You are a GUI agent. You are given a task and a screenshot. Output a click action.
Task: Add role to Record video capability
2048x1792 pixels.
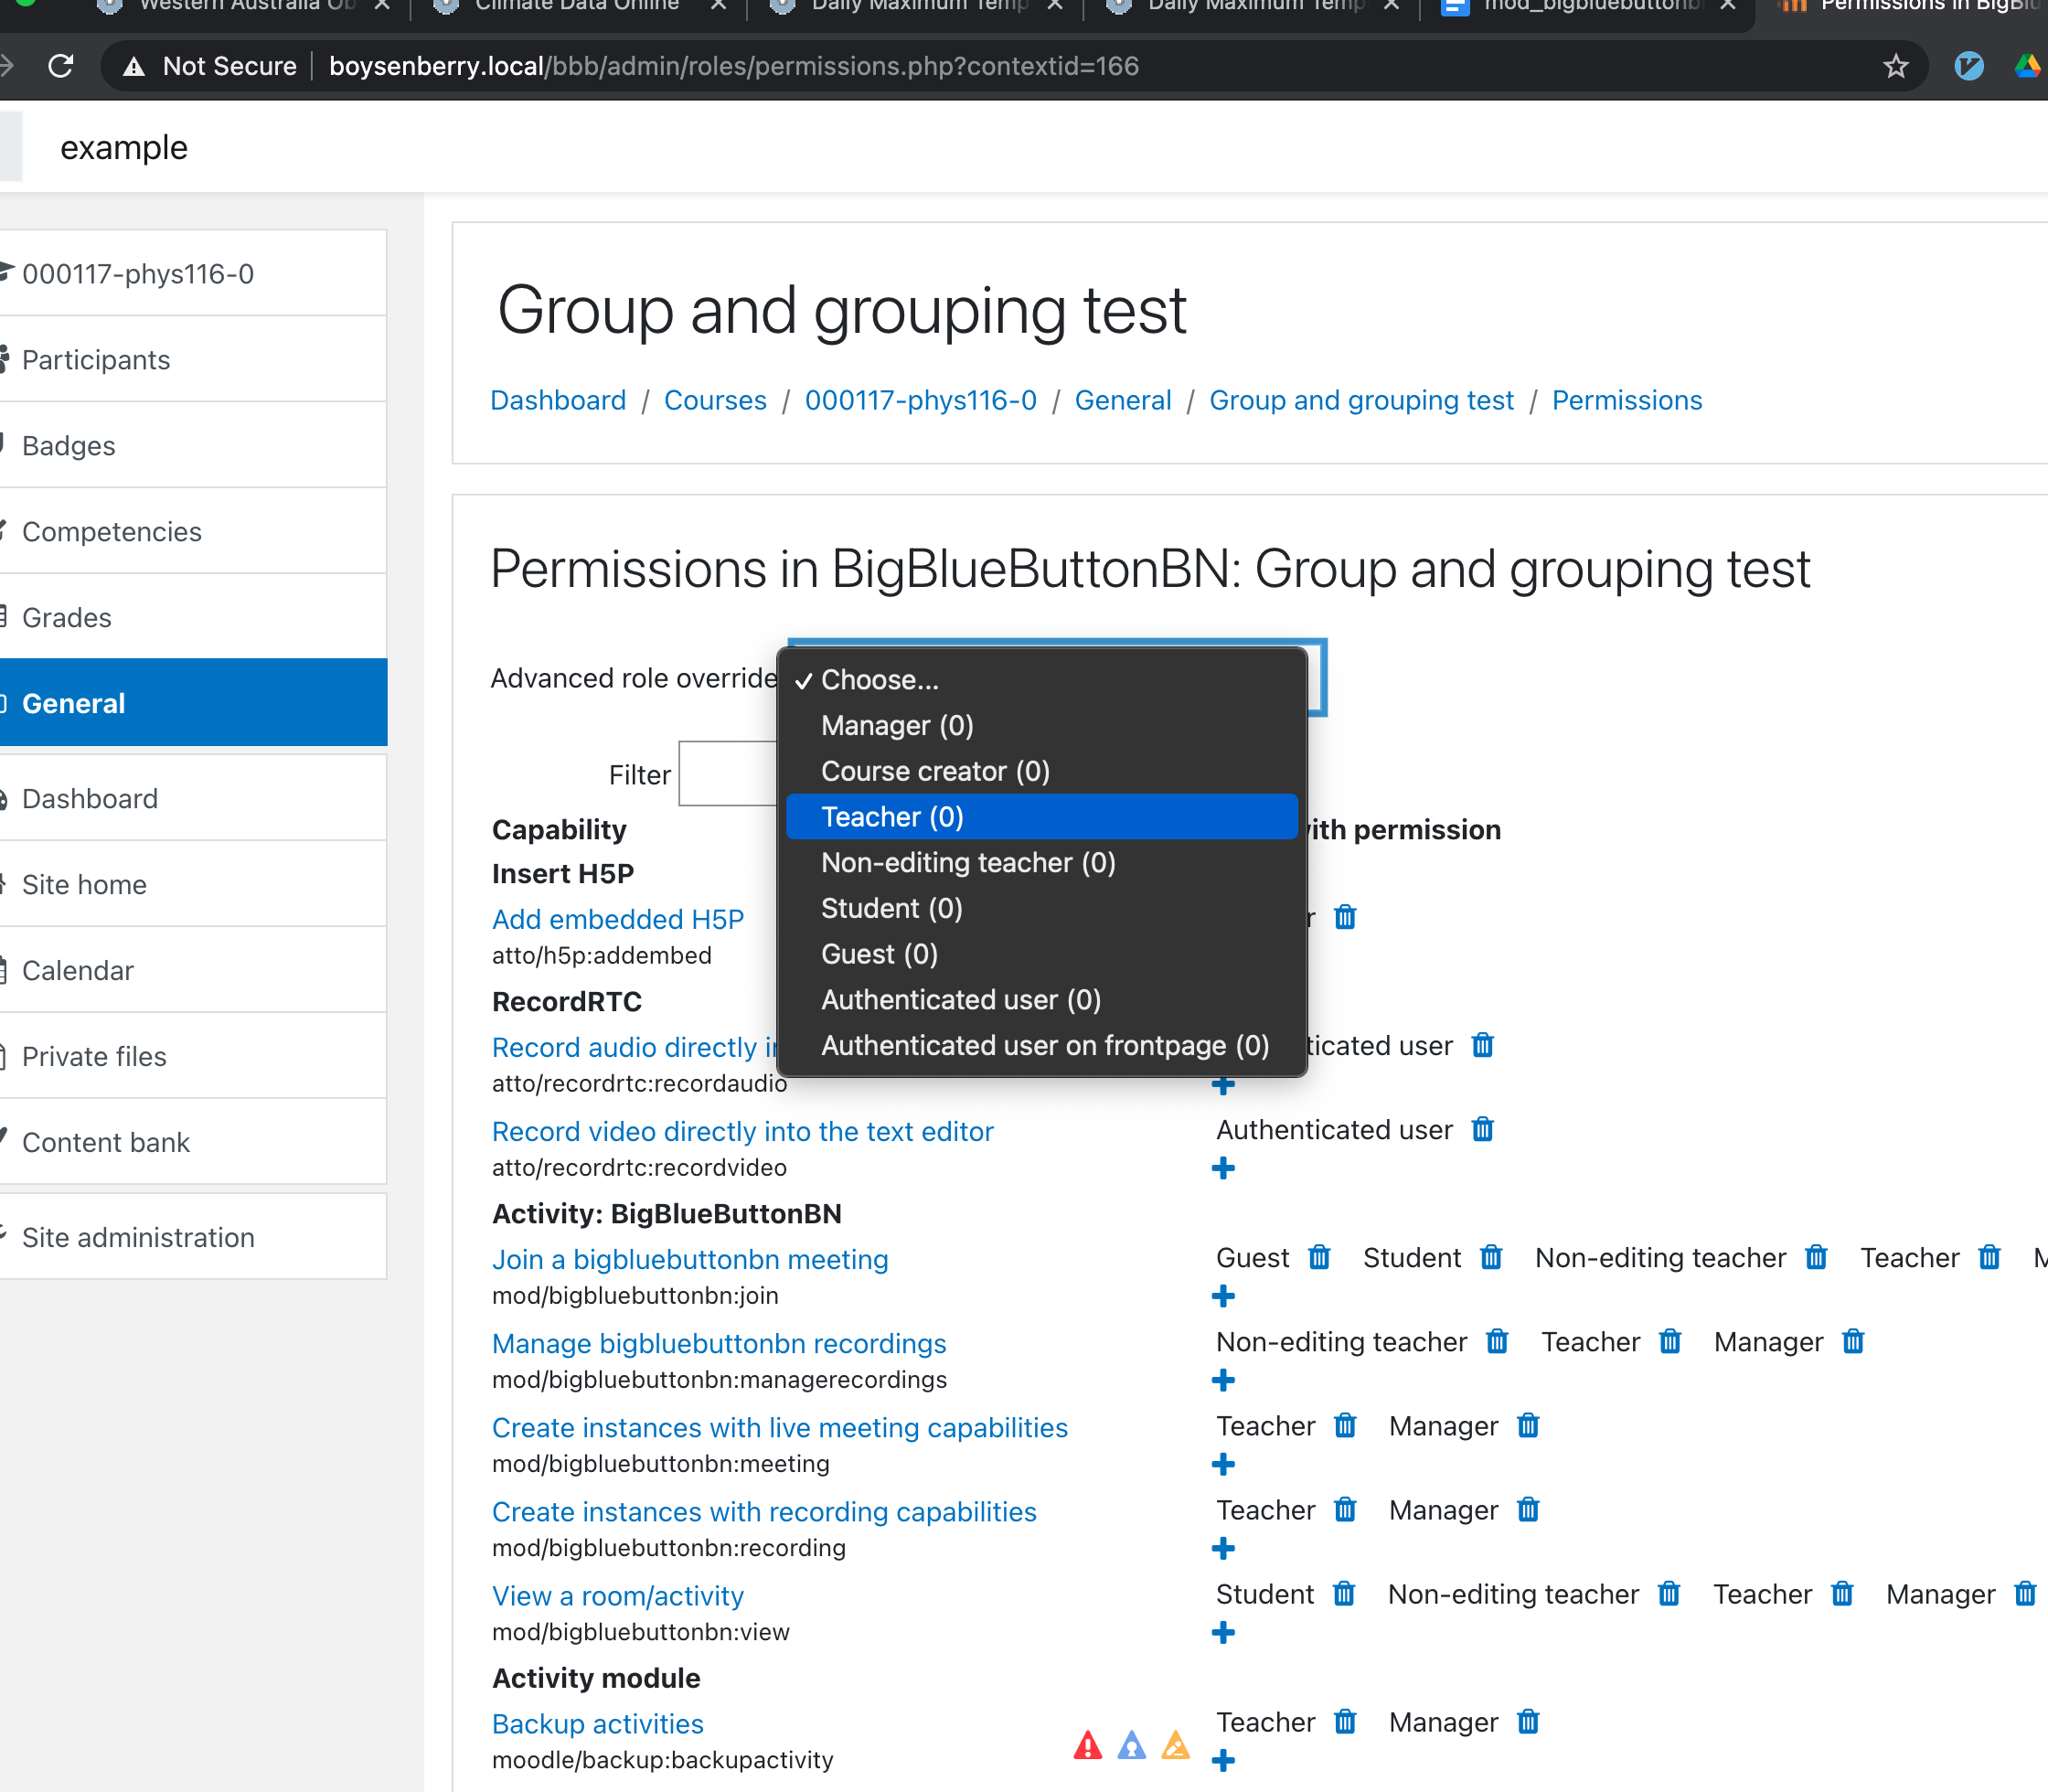(x=1223, y=1168)
